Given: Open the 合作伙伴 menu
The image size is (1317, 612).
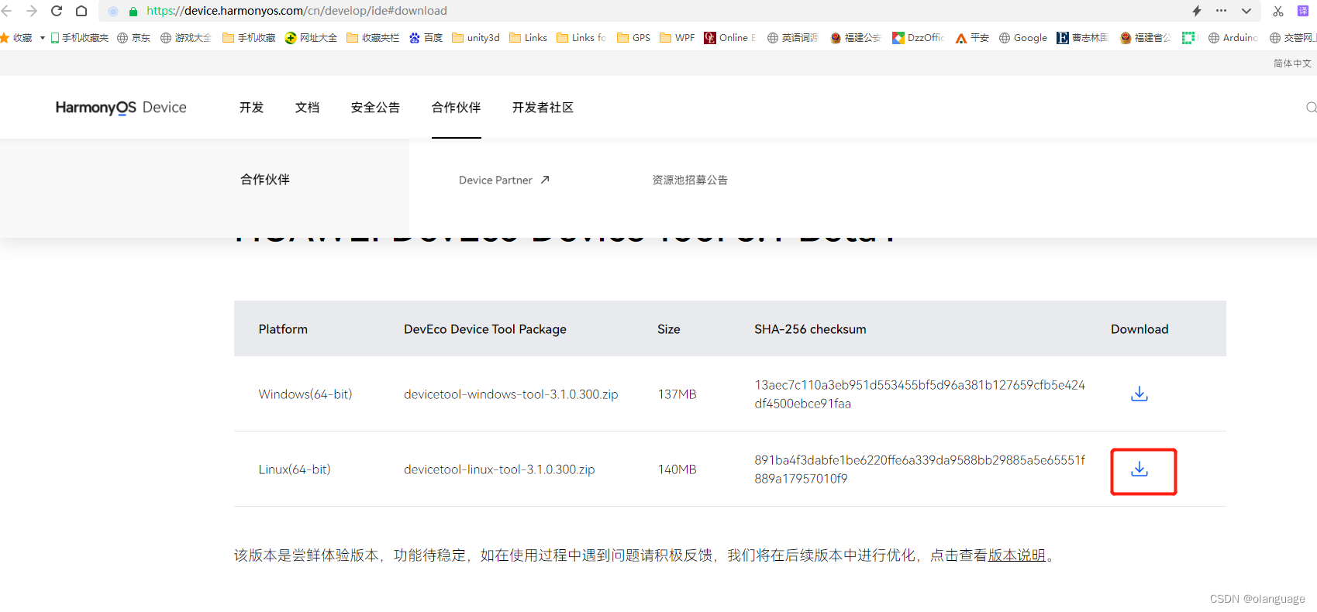Looking at the screenshot, I should pyautogui.click(x=456, y=108).
